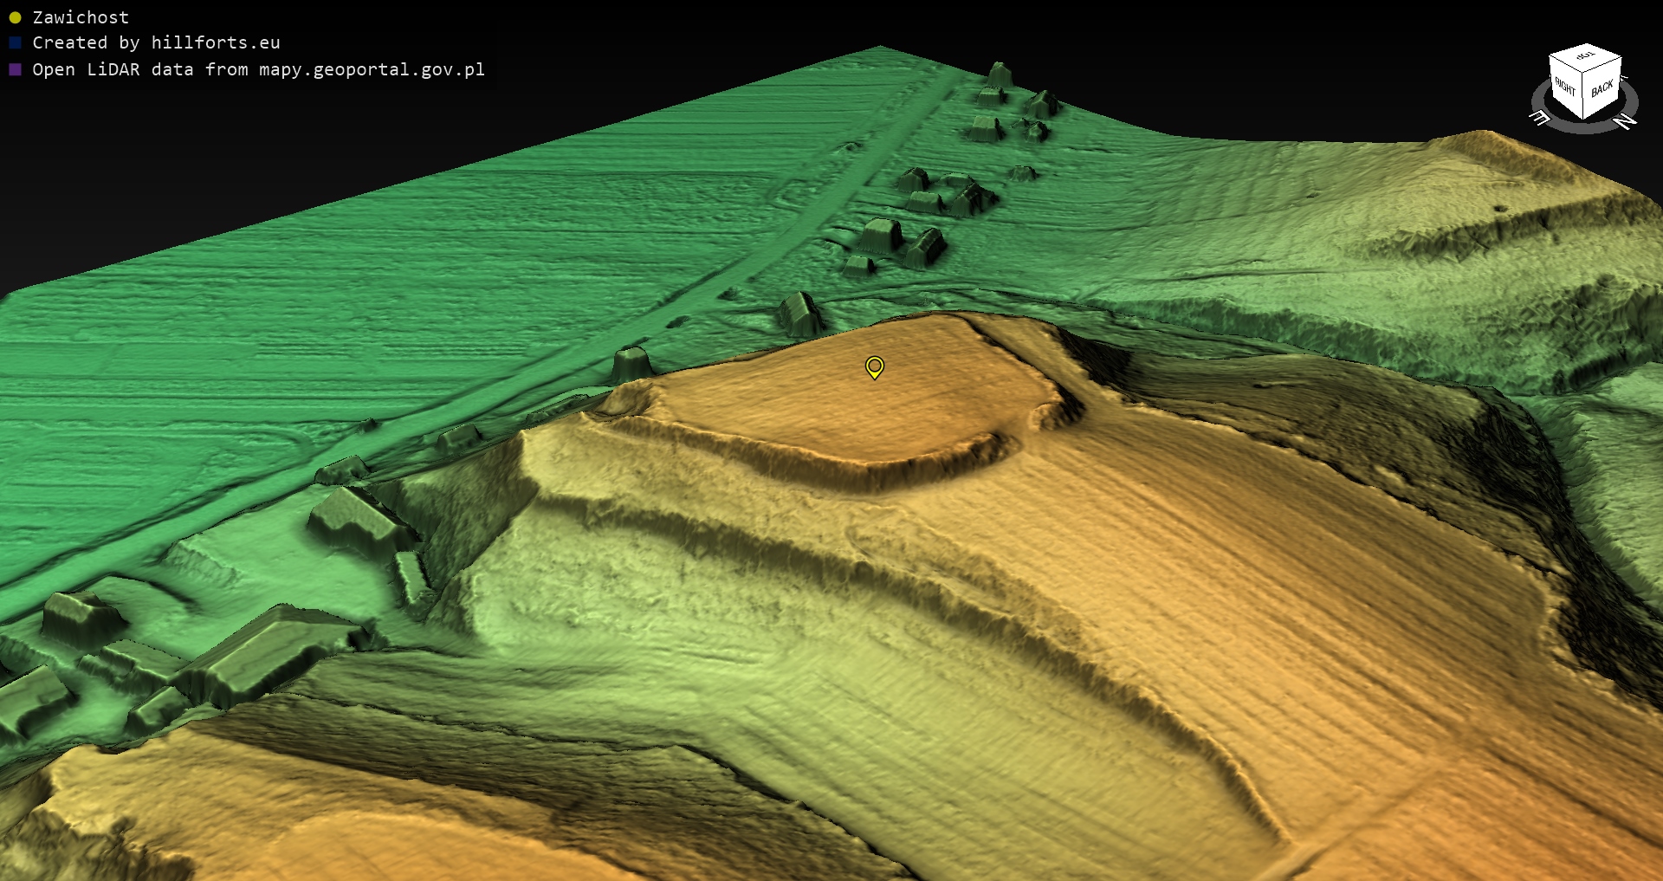The height and width of the screenshot is (881, 1663).
Task: Click the dark blue square legend marker
Action: coord(15,42)
